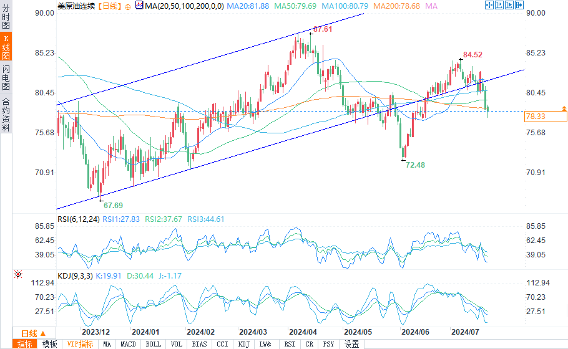
Task: Click the orange arrow above 78.33 price tag
Action: coord(564,108)
